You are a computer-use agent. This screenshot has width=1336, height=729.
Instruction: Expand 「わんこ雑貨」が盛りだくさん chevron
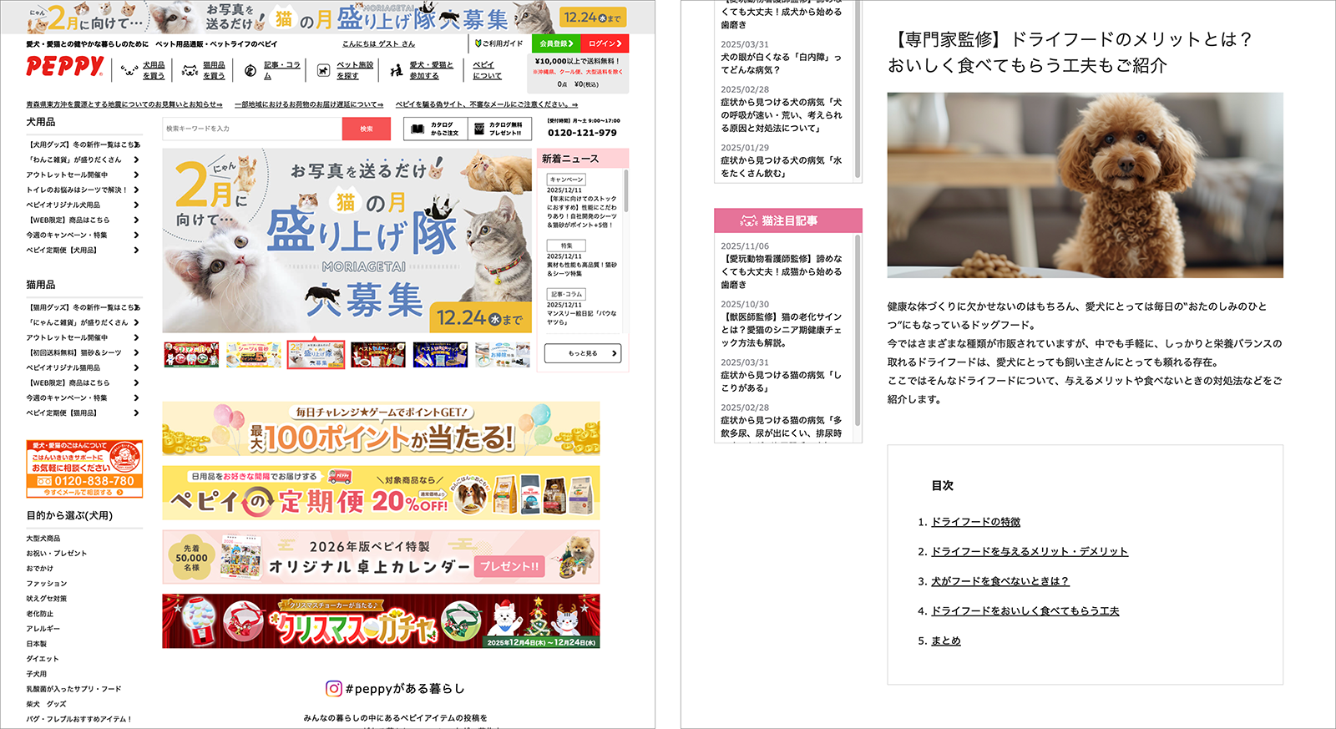click(x=136, y=159)
